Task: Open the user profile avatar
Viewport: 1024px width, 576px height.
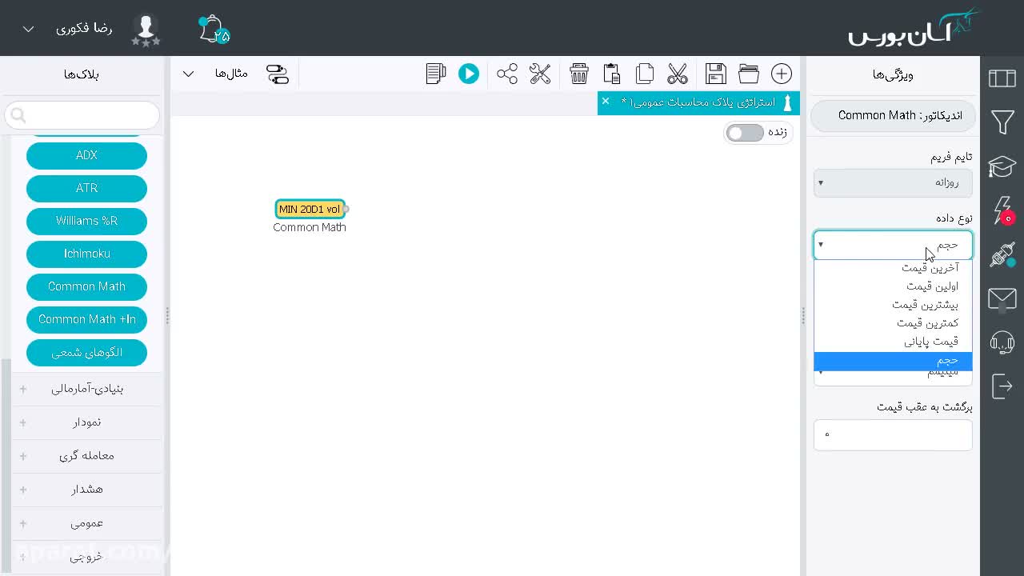Action: (146, 30)
